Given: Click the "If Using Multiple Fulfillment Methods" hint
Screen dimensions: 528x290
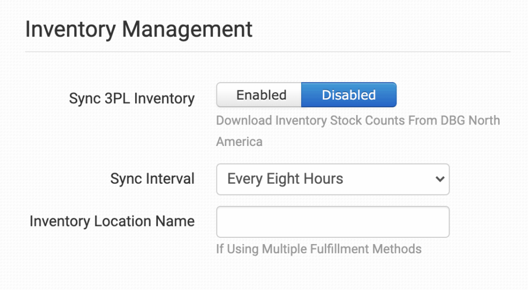Looking at the screenshot, I should point(319,249).
